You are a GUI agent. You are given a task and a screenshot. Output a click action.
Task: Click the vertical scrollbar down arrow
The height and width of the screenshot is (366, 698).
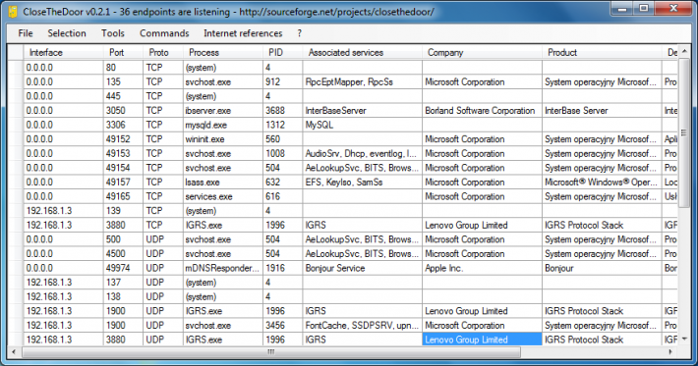pyautogui.click(x=684, y=340)
